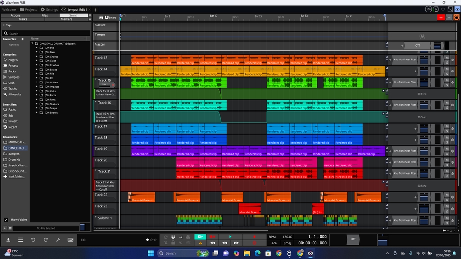
Task: Solo Track 14 with S button
Action: tap(447, 74)
